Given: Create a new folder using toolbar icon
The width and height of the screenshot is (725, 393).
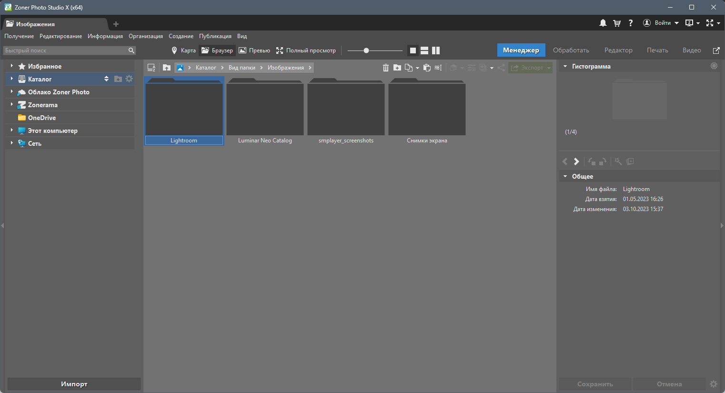Looking at the screenshot, I should click(x=397, y=67).
